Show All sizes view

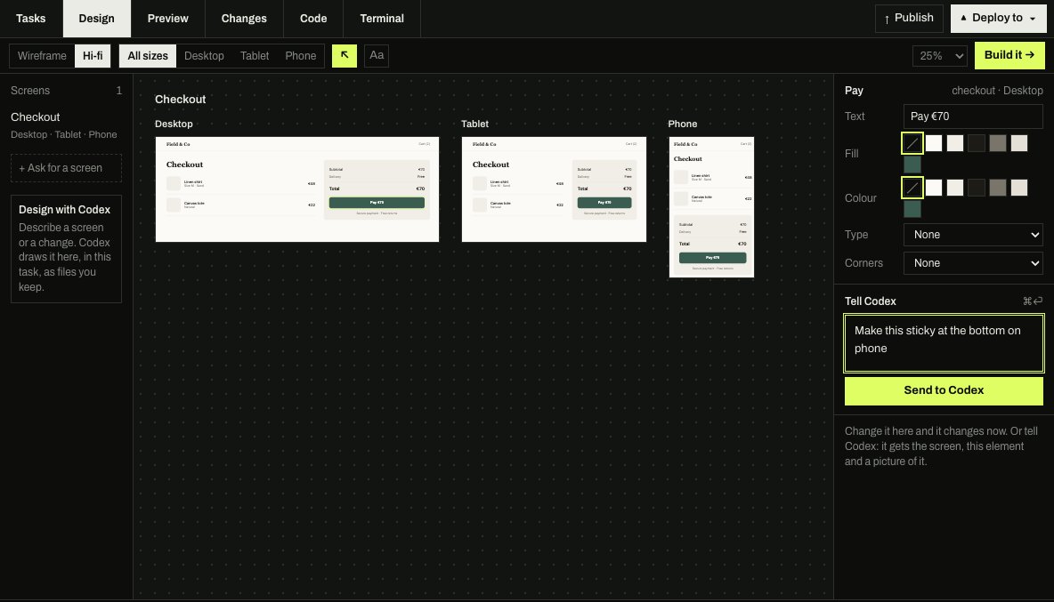click(148, 56)
